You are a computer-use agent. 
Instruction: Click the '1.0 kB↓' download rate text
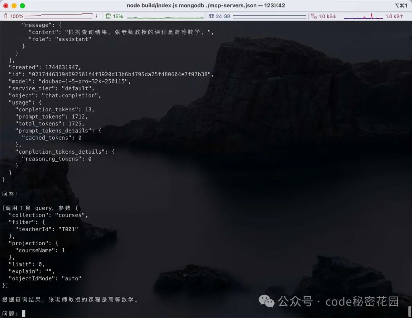coord(327,16)
